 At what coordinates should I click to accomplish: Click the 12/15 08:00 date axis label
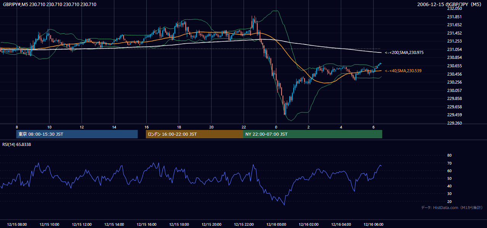pyautogui.click(x=17, y=225)
